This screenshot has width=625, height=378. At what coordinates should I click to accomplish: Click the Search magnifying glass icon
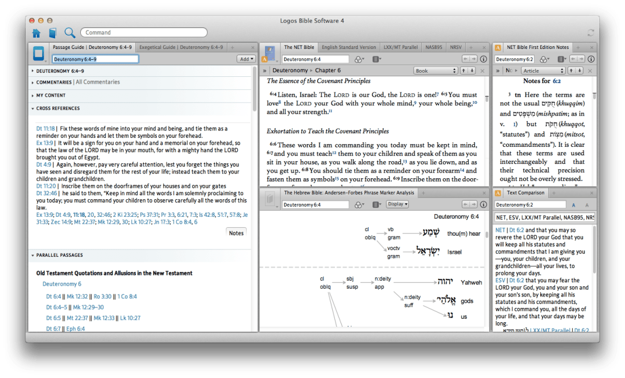point(69,32)
